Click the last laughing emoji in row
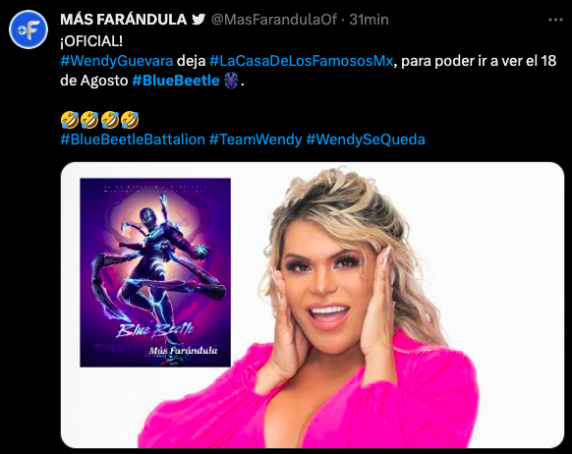The image size is (572, 454). (x=130, y=120)
